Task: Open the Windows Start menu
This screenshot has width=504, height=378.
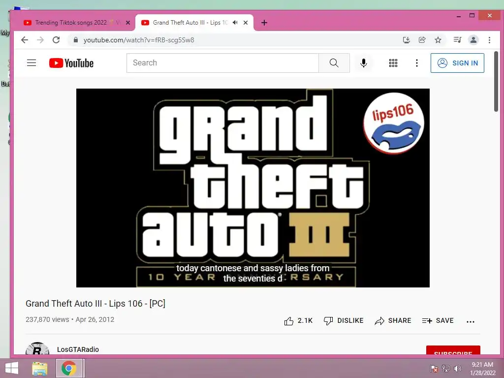Action: click(12, 368)
